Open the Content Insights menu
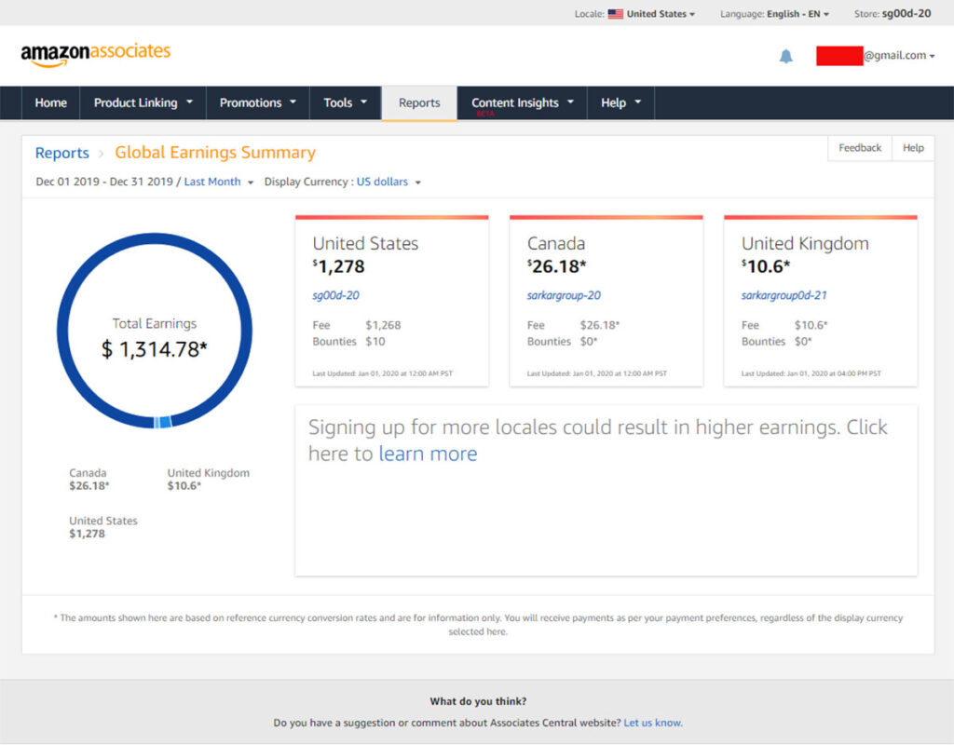 pos(522,102)
